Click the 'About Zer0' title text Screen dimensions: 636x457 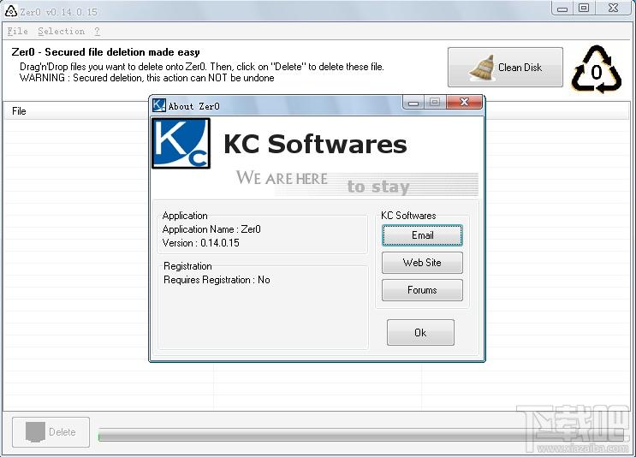coord(194,106)
